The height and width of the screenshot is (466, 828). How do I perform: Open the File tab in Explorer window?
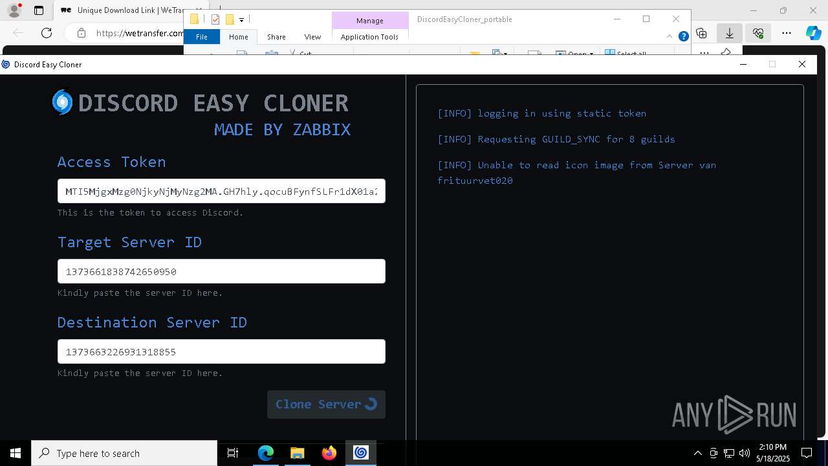[202, 37]
